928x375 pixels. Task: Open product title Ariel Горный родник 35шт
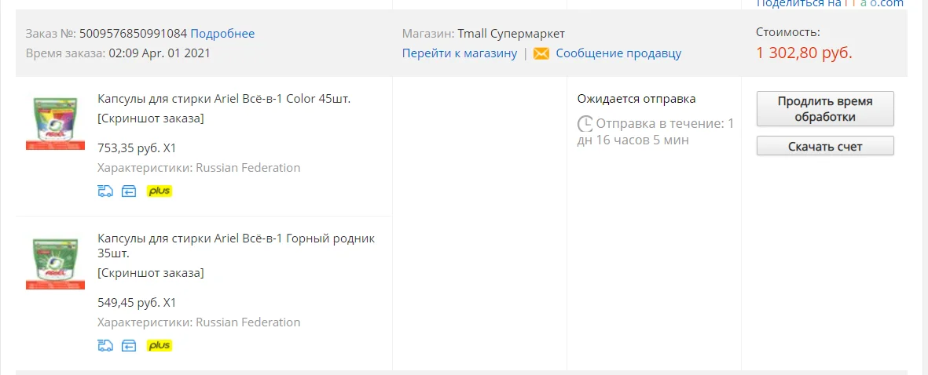[236, 238]
